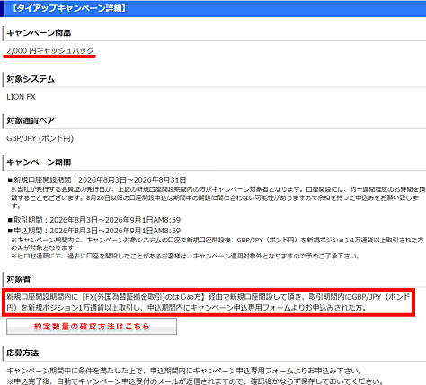Select the キャンペーン期間 section heading
This screenshot has width=426, height=385.
[x=39, y=162]
